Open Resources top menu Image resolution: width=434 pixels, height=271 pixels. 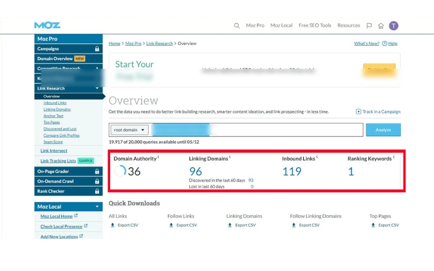point(348,25)
